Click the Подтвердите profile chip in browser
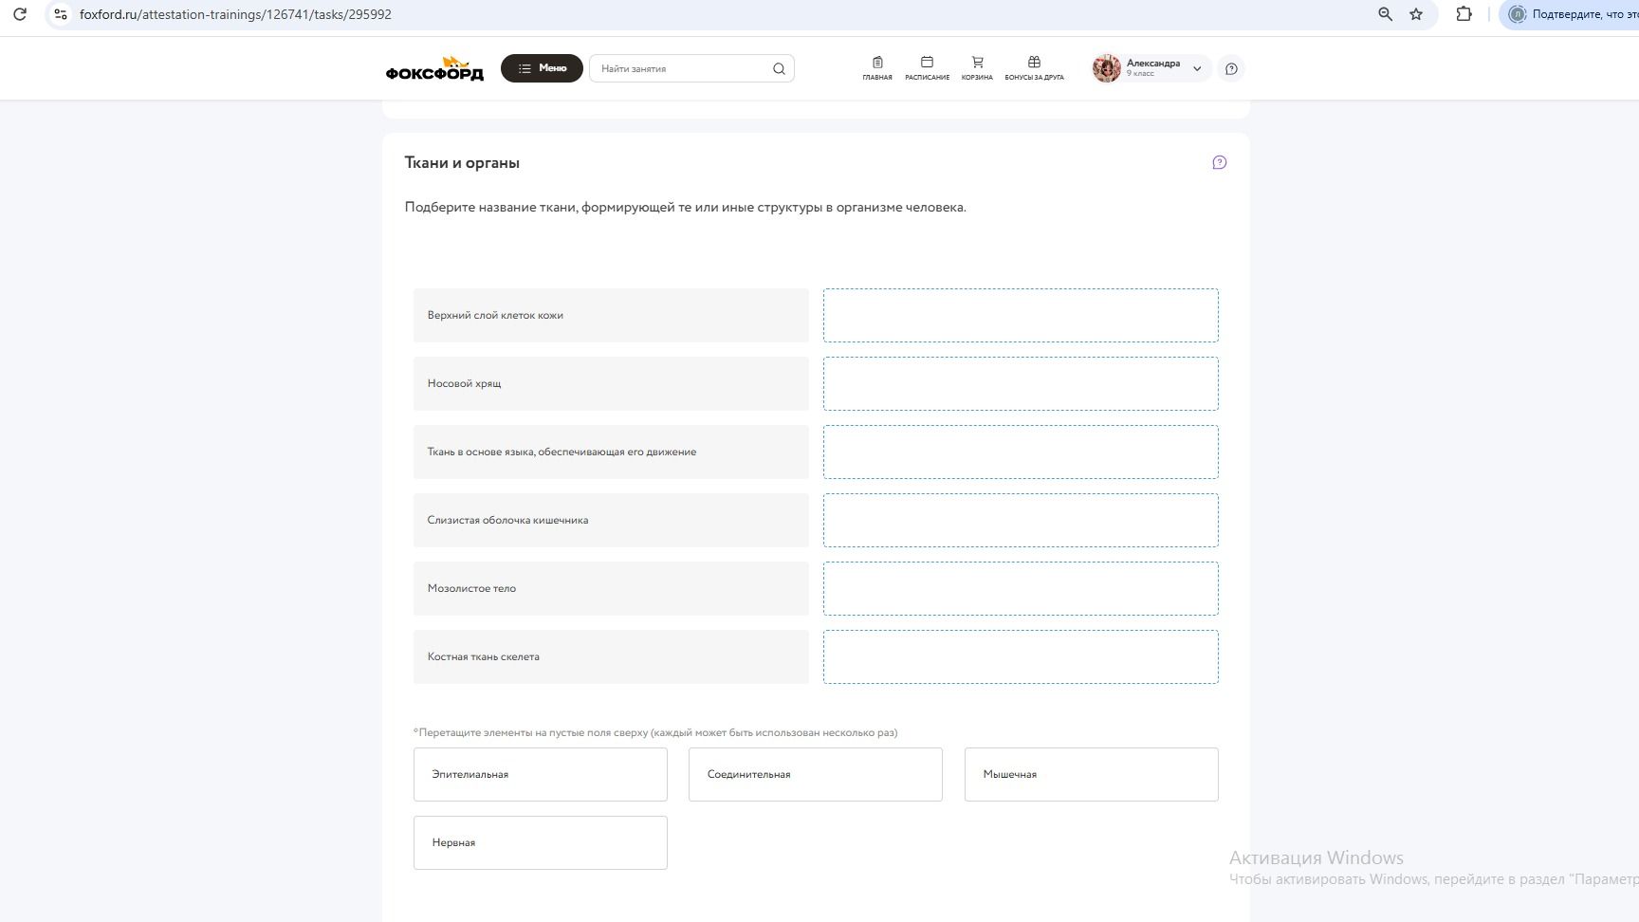This screenshot has width=1639, height=922. click(x=1569, y=14)
